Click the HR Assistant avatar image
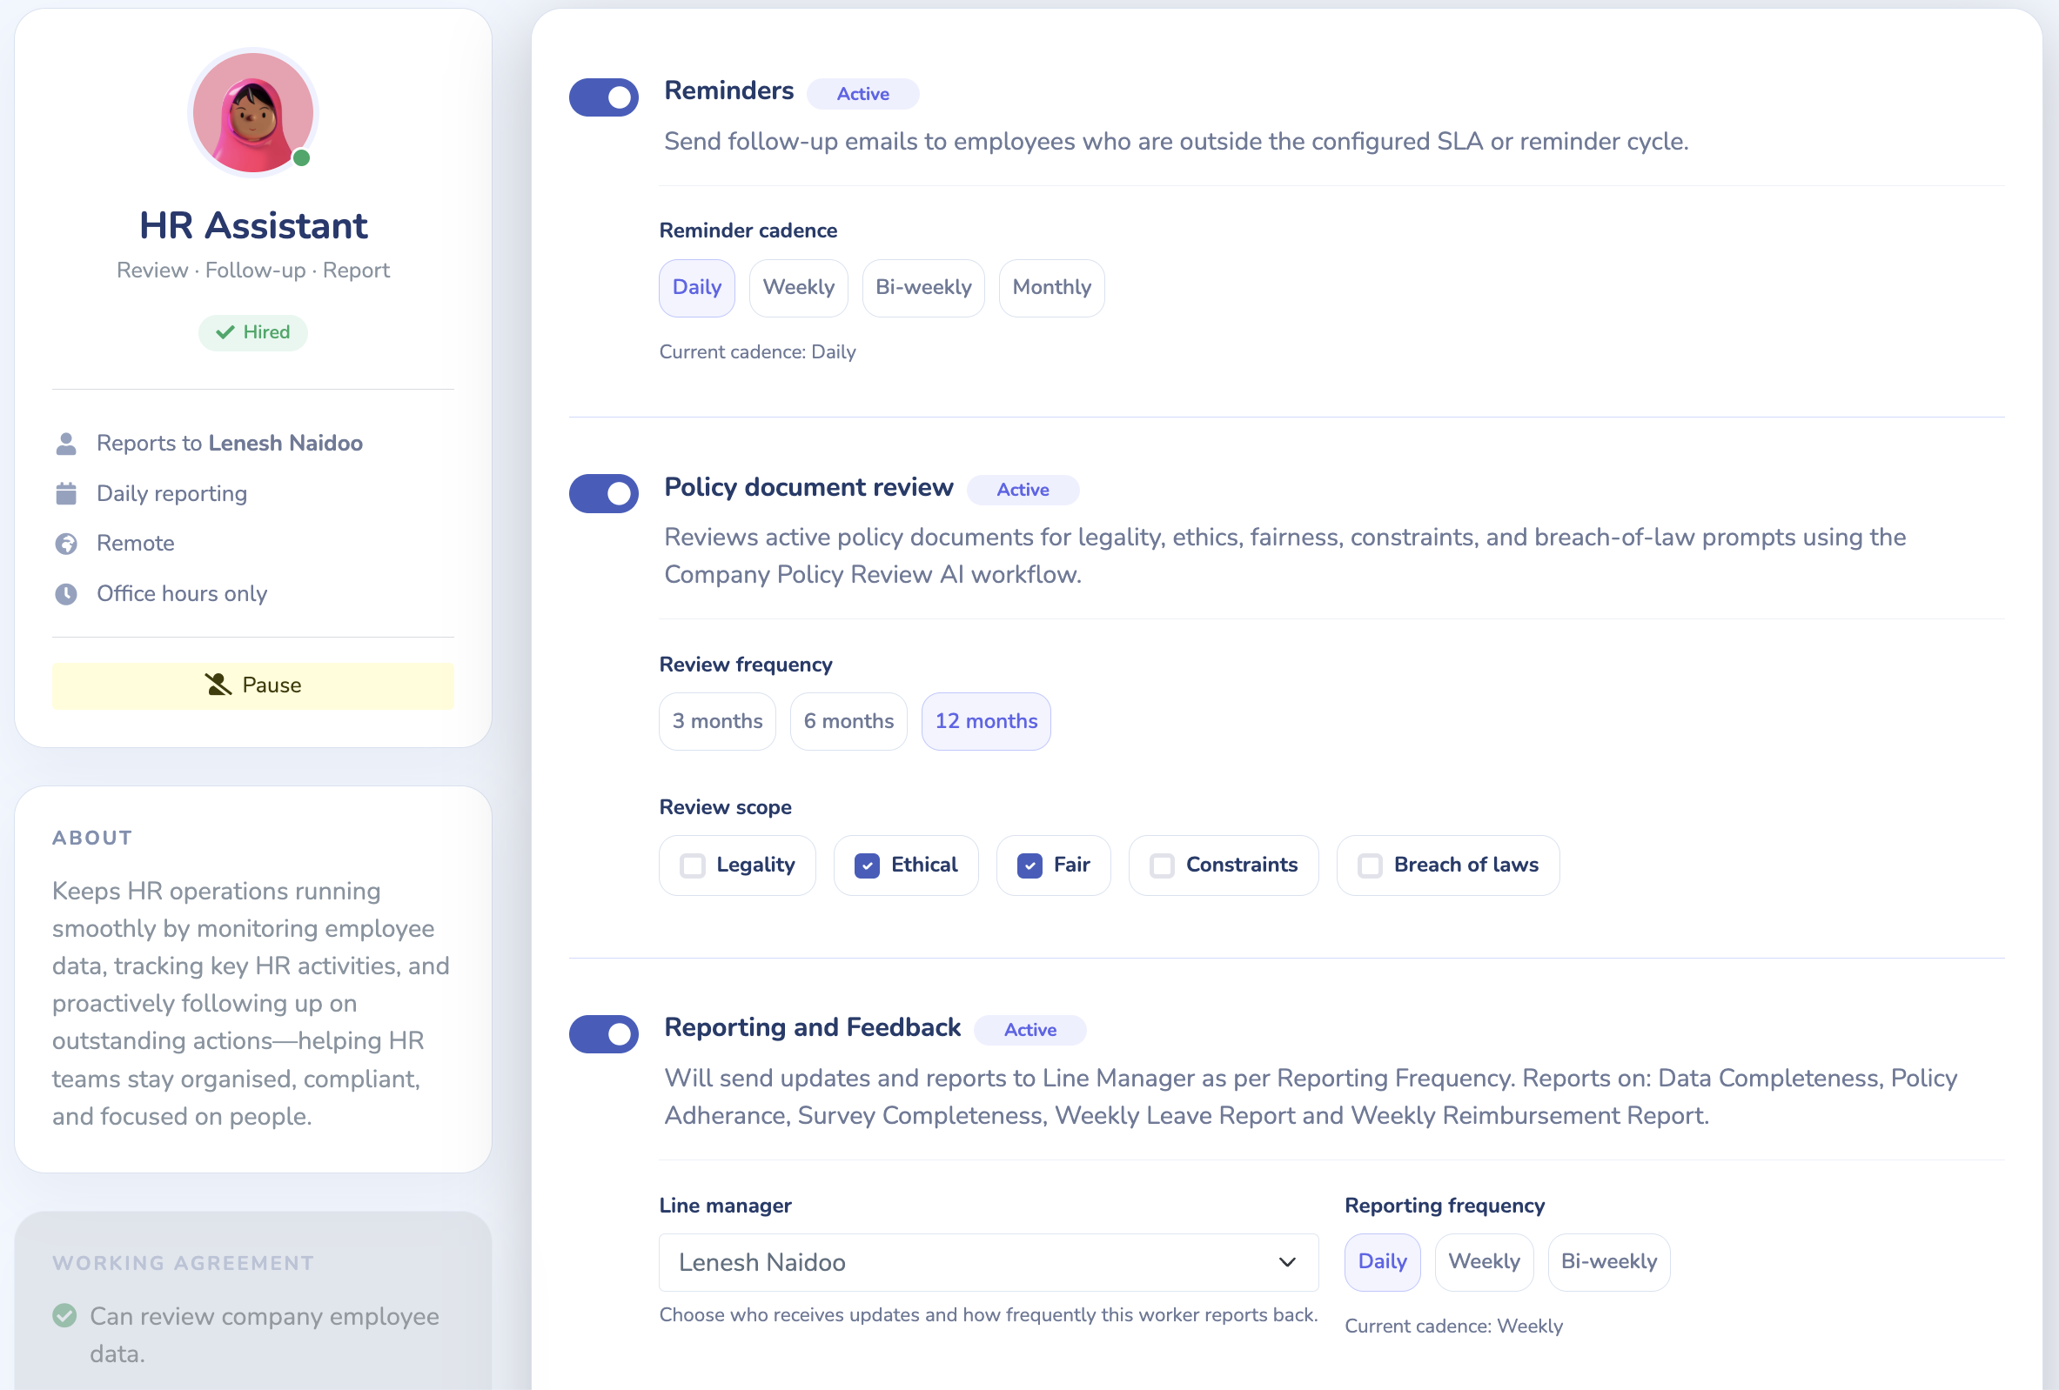The height and width of the screenshot is (1390, 2059). pyautogui.click(x=253, y=112)
